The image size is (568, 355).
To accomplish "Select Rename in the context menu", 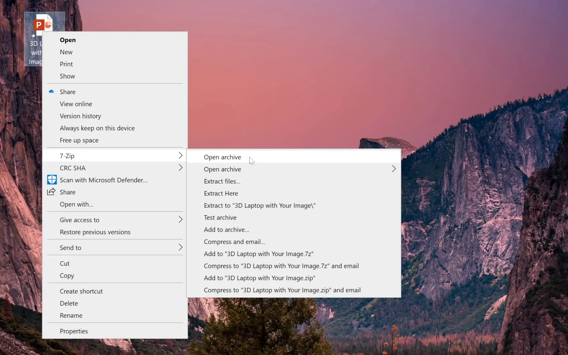I will point(115,316).
